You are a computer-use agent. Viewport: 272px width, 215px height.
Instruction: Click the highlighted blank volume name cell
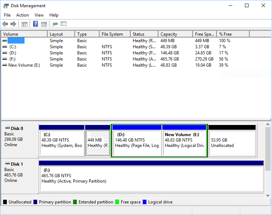[x=16, y=40]
